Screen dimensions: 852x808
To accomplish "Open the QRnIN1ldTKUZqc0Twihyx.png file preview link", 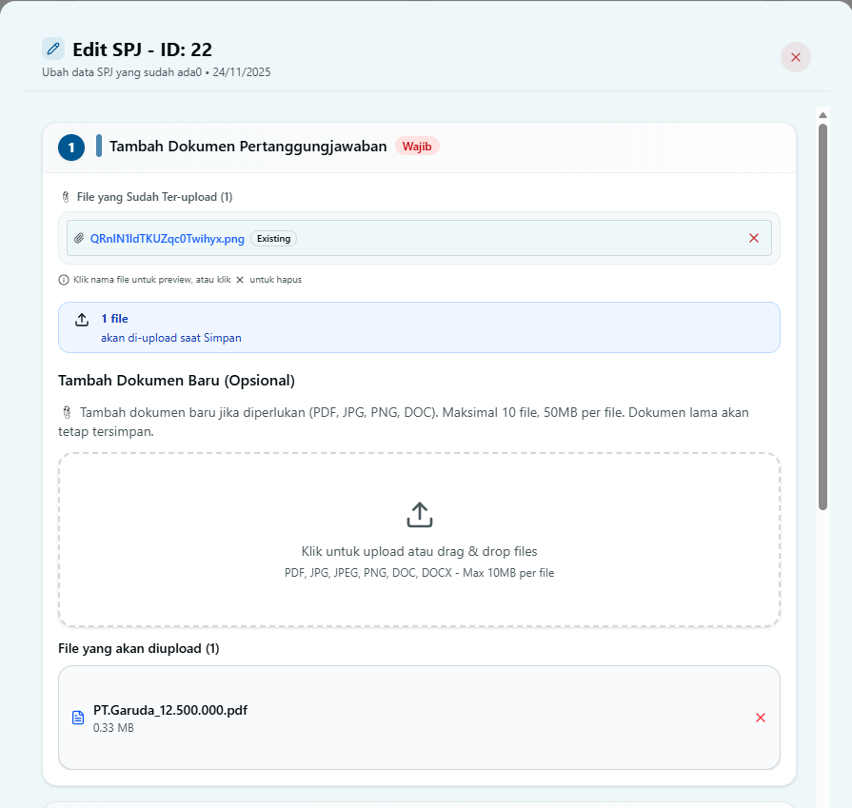I will [x=168, y=239].
